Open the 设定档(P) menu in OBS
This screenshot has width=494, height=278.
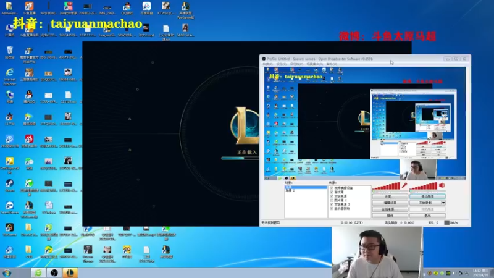point(296,64)
